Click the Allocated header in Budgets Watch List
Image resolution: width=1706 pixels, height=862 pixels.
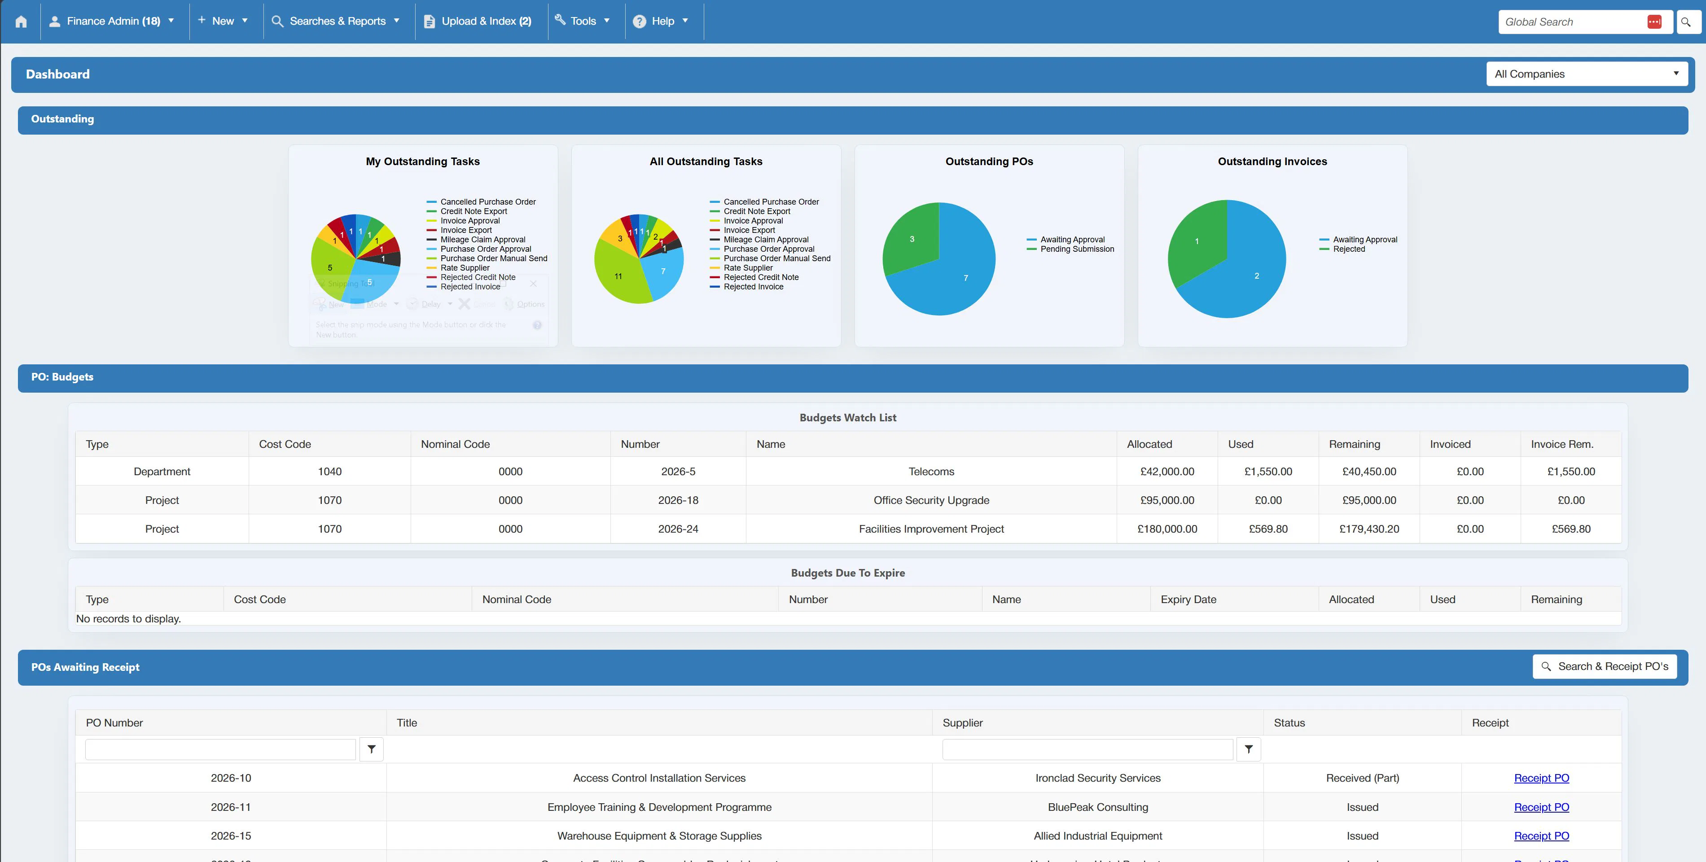click(1149, 444)
